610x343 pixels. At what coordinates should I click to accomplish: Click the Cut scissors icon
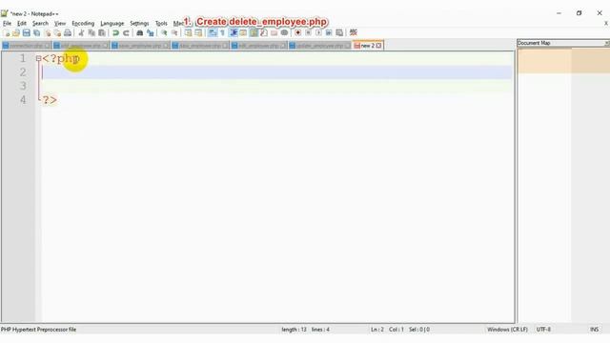click(81, 33)
